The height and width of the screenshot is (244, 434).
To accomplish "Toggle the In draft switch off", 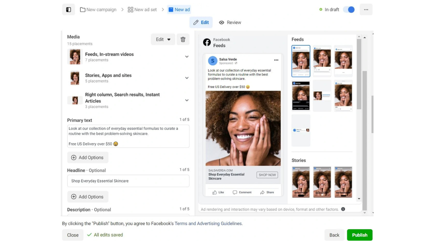I will pyautogui.click(x=349, y=9).
